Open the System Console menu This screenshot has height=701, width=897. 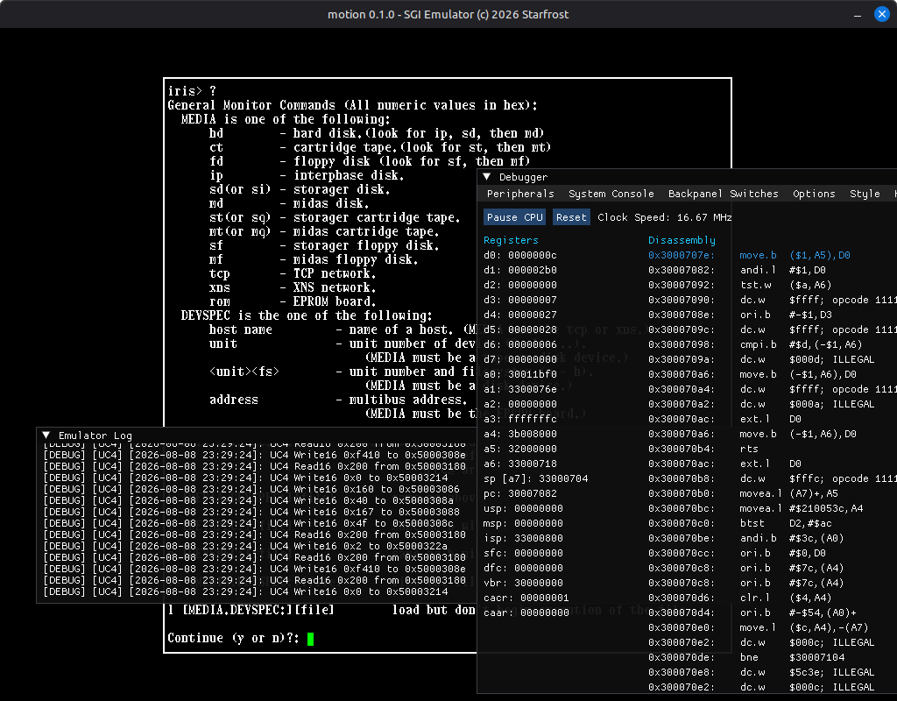click(x=611, y=194)
